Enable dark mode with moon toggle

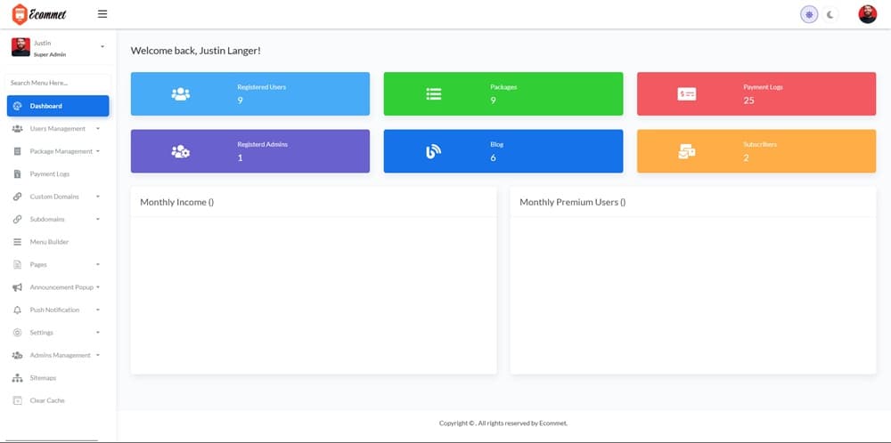(x=830, y=14)
